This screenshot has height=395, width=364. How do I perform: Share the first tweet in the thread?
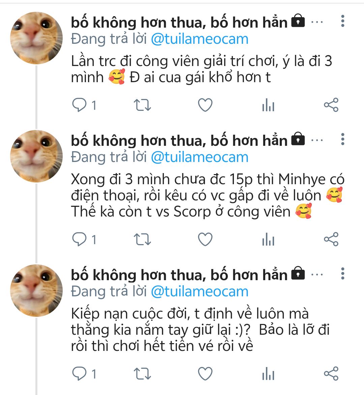point(331,105)
